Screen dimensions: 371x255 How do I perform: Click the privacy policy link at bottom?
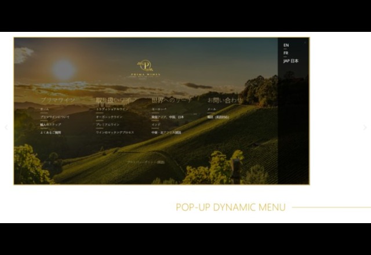146,162
